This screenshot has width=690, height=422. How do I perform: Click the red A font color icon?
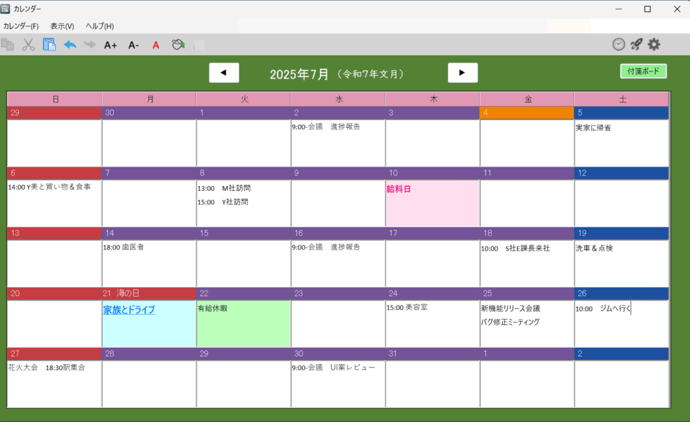156,45
